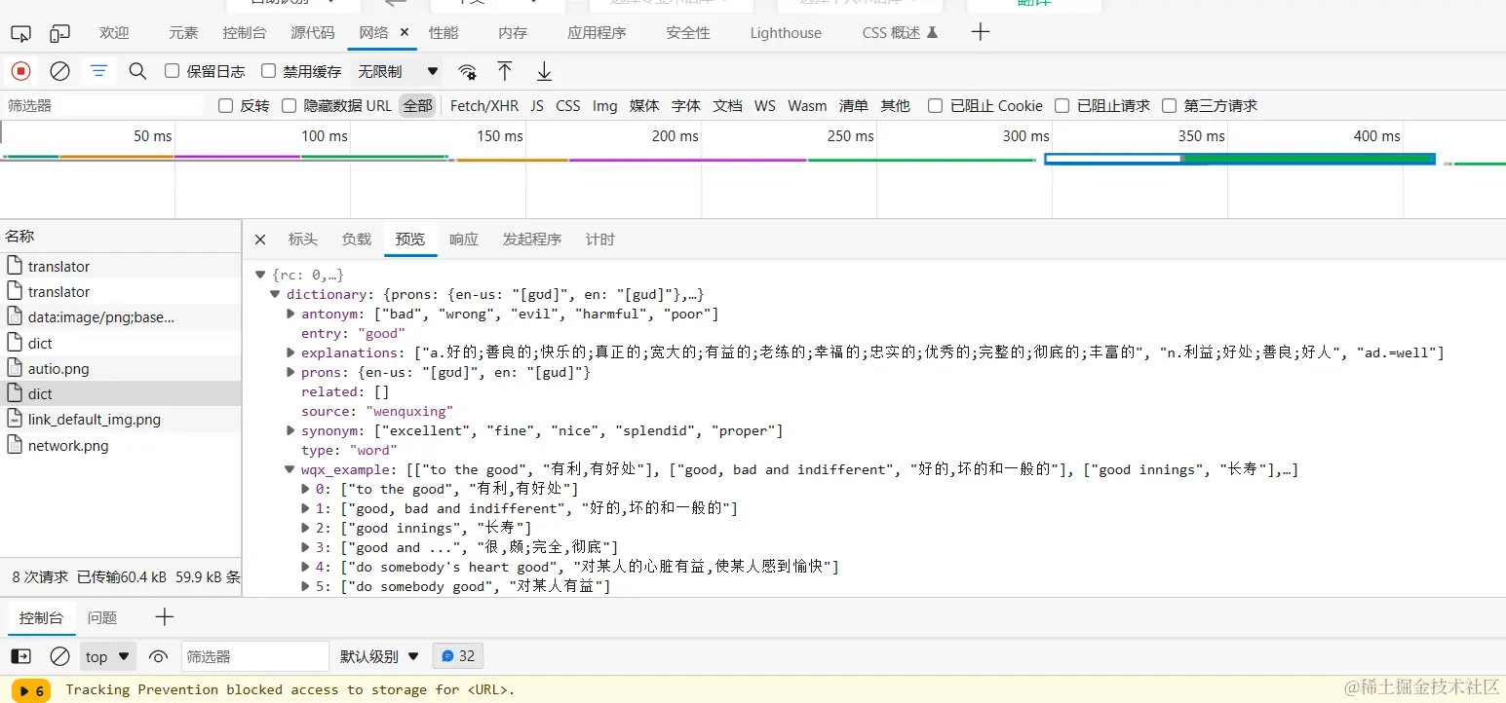
Task: Select the autio.png request name
Action: (x=58, y=368)
